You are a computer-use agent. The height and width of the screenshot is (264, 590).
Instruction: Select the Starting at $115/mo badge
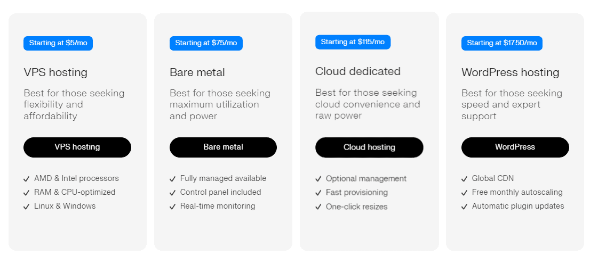click(353, 43)
